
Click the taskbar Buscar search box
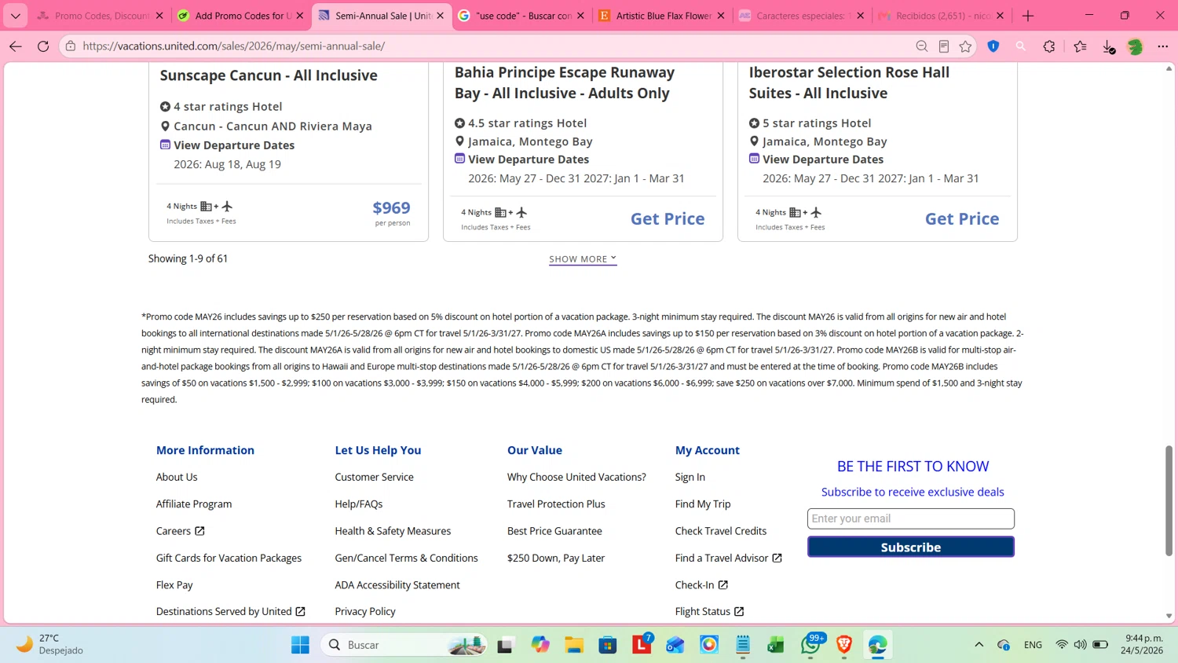(404, 645)
